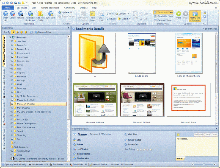Toggle the highlighted Sort By button
This screenshot has width=220, height=168.
coord(13,32)
